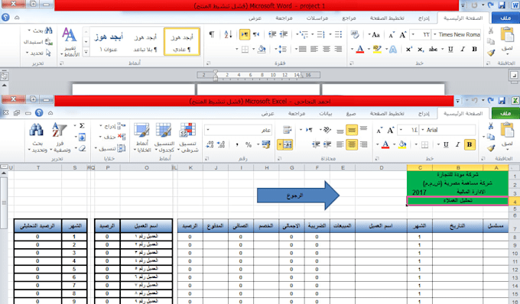Click the format painter brush in Word
Screen dimensions: 520x304
tap(491, 53)
